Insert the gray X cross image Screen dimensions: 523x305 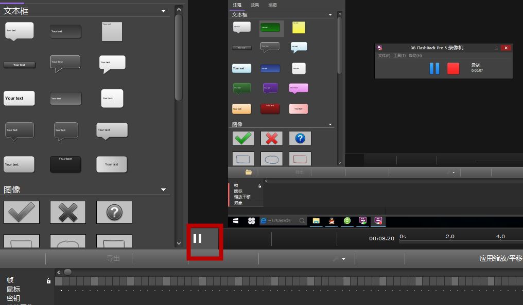pos(68,212)
